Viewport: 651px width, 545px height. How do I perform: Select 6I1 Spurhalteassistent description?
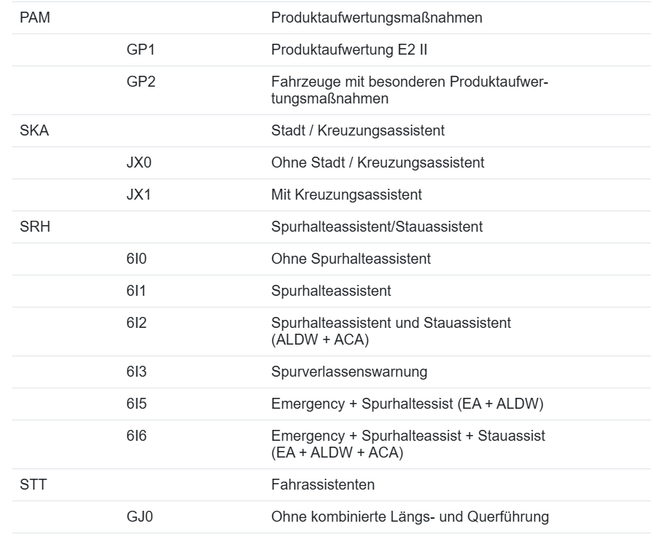[331, 291]
